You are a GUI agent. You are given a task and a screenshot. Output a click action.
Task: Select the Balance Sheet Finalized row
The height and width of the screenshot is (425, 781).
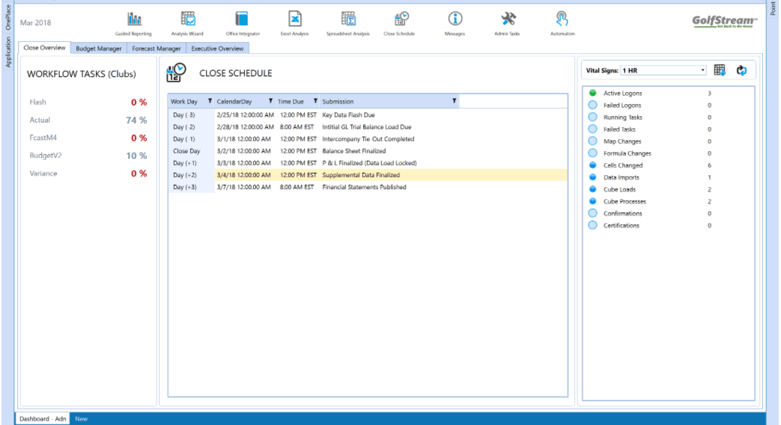click(354, 151)
